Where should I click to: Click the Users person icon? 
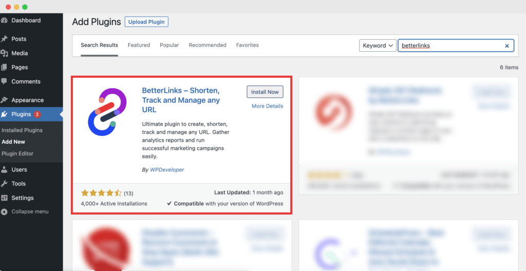(x=5, y=170)
